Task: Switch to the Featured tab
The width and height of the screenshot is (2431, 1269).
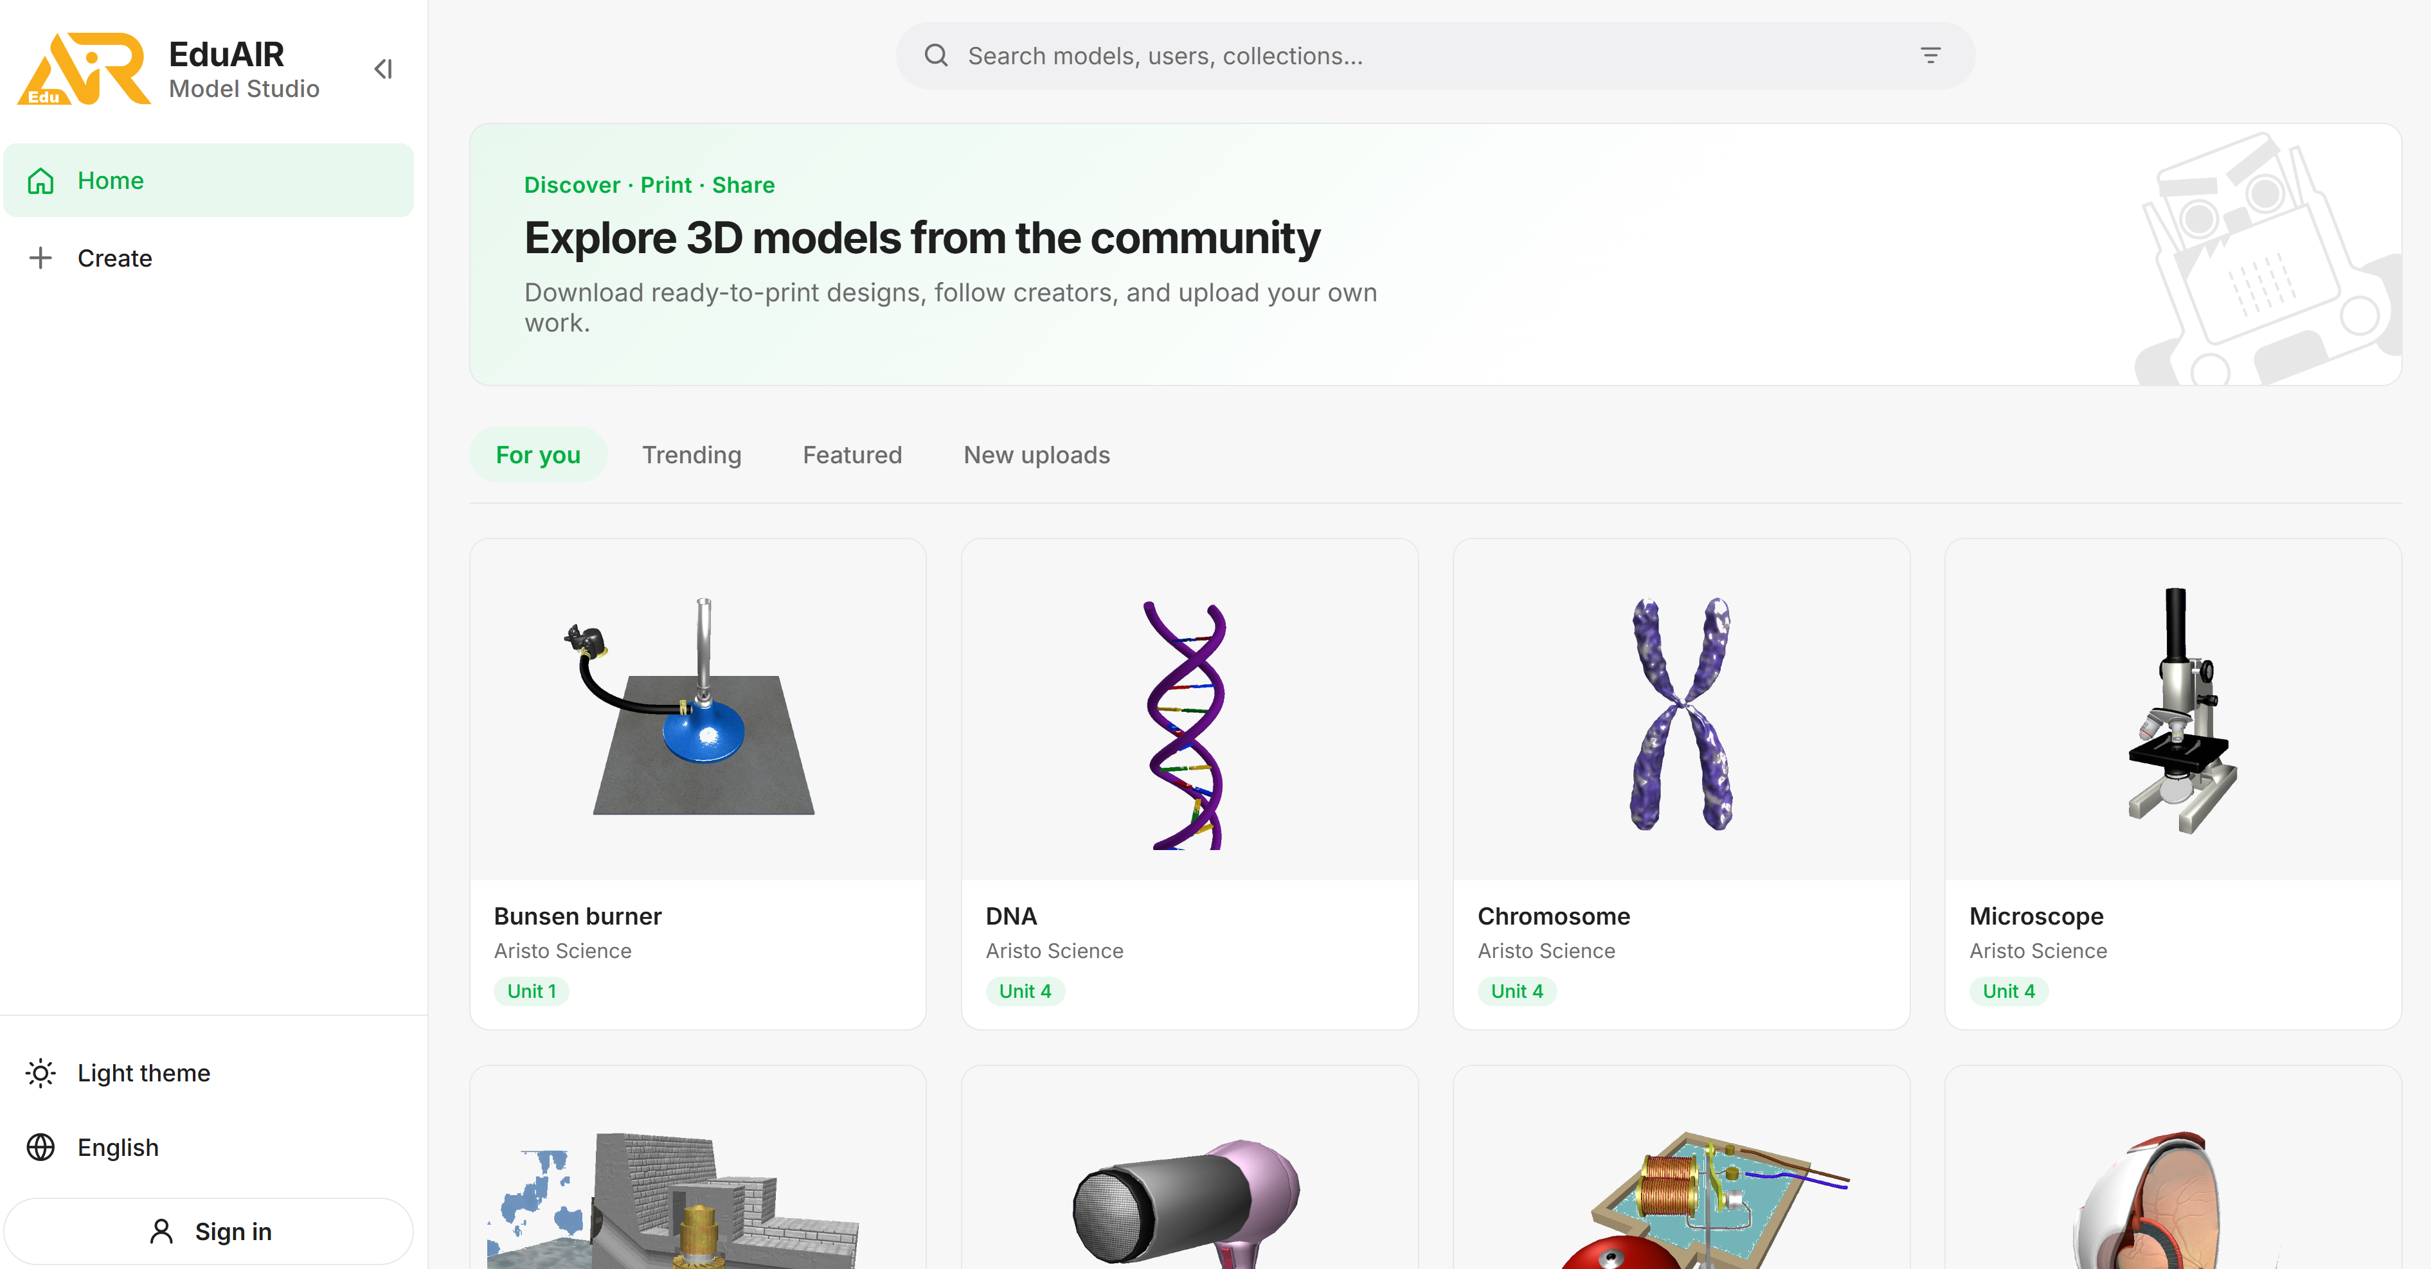Action: click(852, 455)
